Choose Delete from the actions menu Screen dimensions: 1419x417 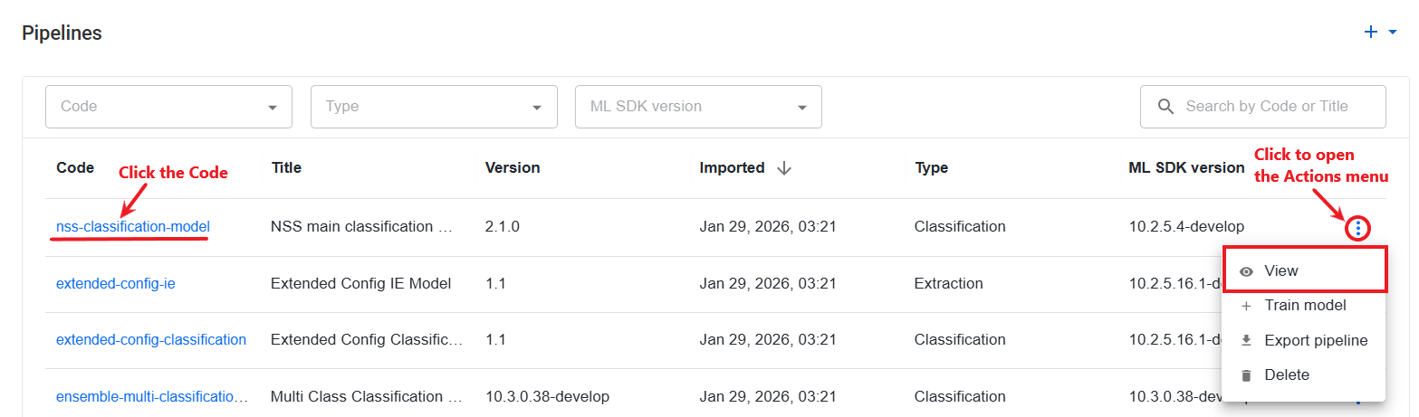tap(1304, 374)
